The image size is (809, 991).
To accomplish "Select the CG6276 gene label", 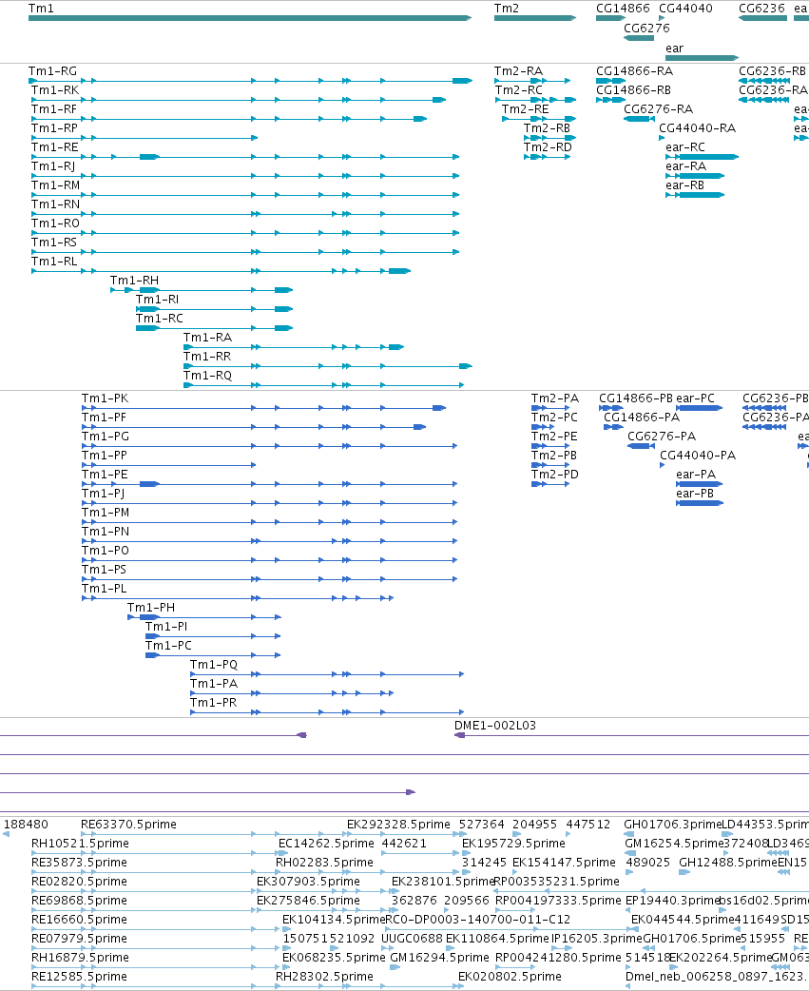I will click(646, 28).
